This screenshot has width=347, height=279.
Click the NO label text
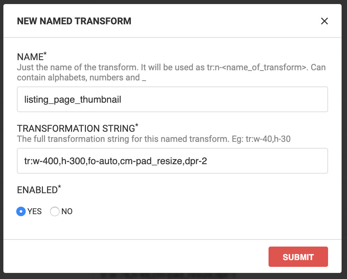click(x=67, y=211)
